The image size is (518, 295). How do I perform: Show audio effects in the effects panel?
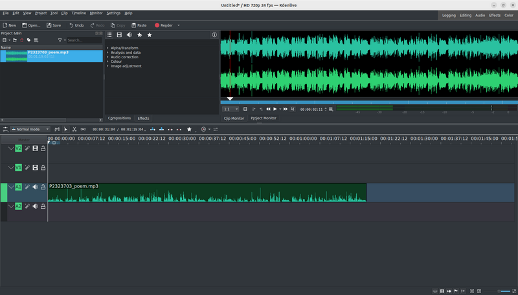(x=129, y=35)
